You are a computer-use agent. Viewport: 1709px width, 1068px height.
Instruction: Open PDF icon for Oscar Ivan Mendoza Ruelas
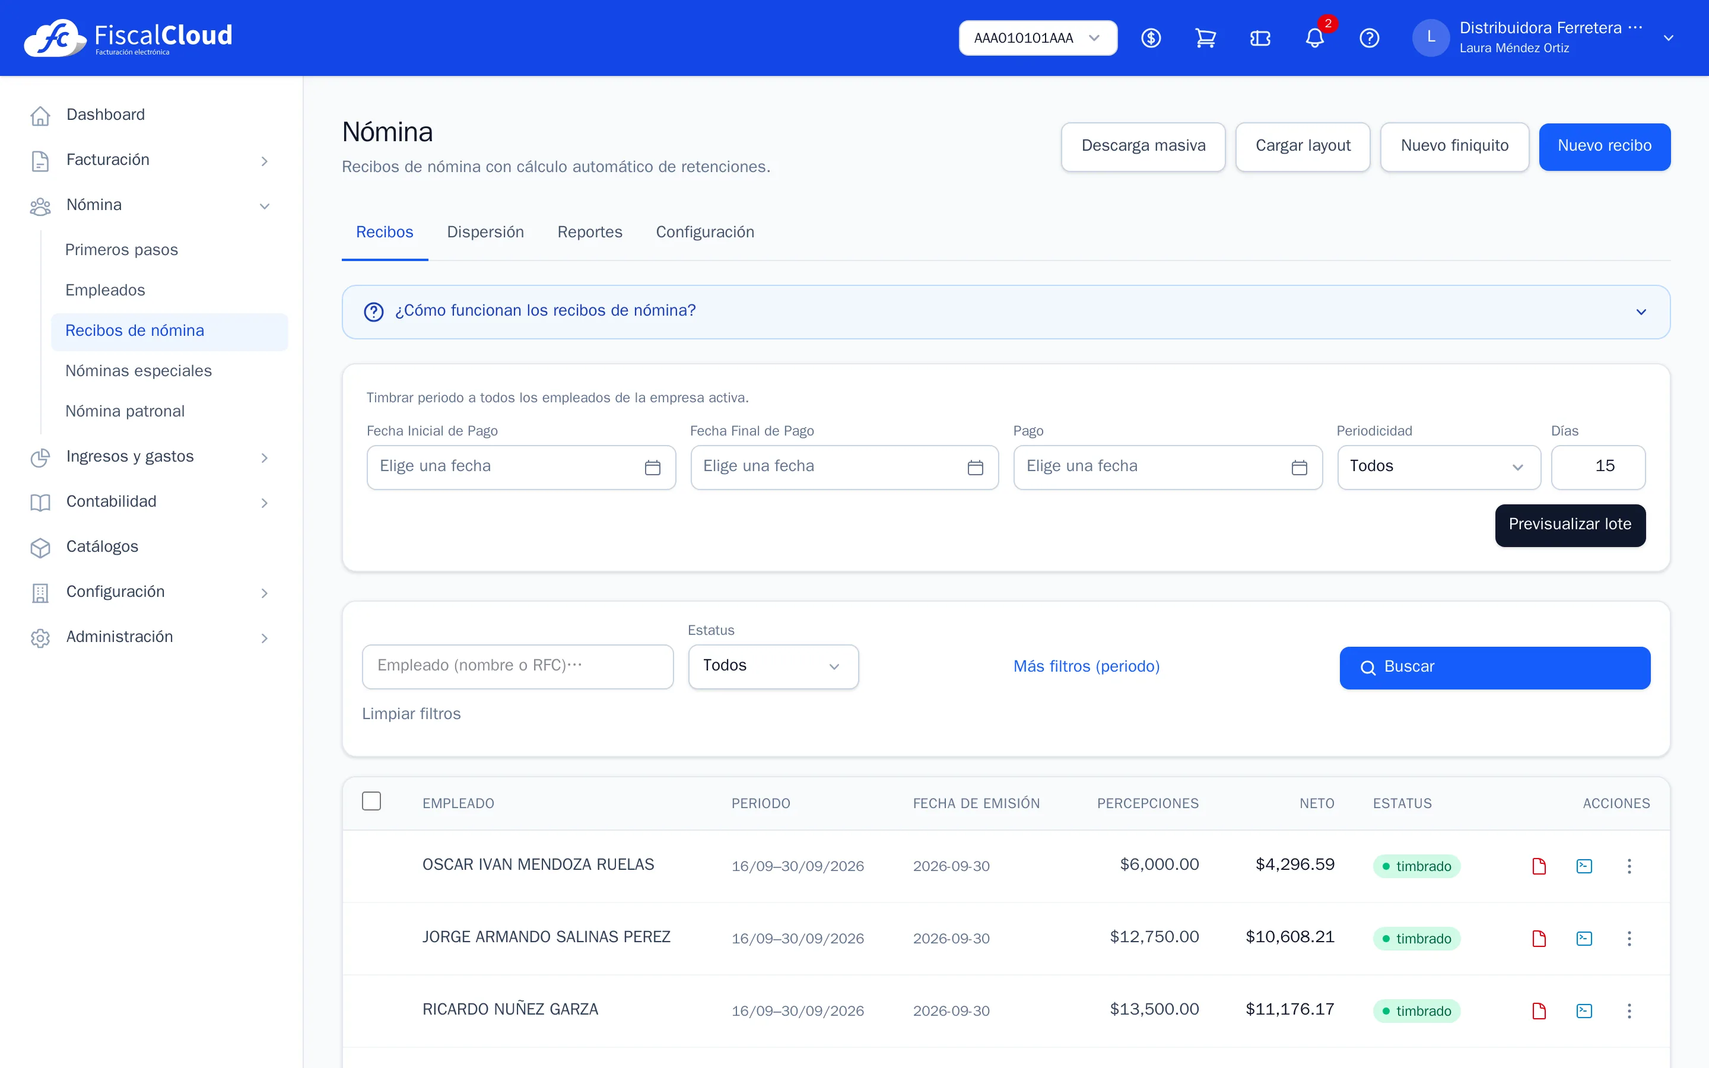coord(1539,866)
